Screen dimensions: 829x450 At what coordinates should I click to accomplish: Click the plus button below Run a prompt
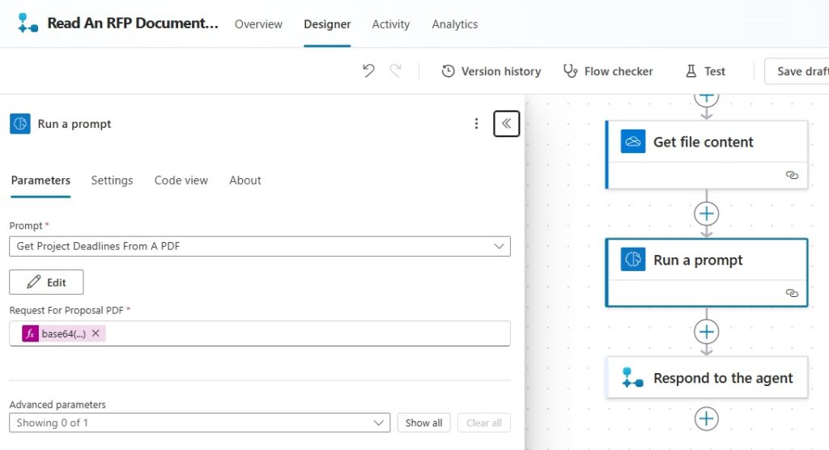coord(706,332)
